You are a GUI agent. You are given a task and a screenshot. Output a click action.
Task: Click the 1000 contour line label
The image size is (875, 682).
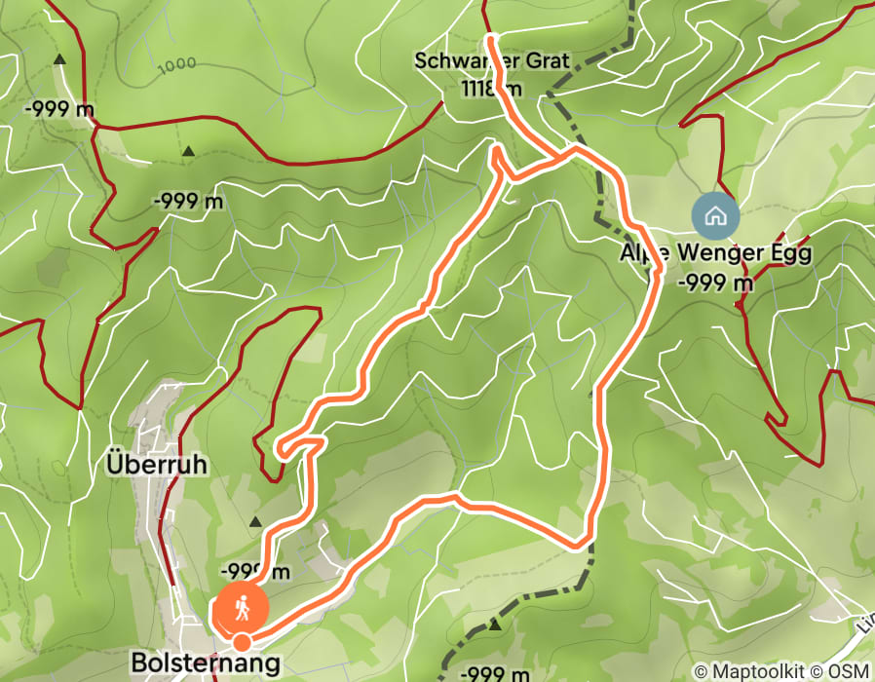click(x=176, y=66)
